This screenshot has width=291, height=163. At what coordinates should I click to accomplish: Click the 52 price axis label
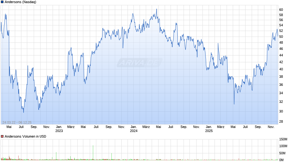[x=281, y=31]
